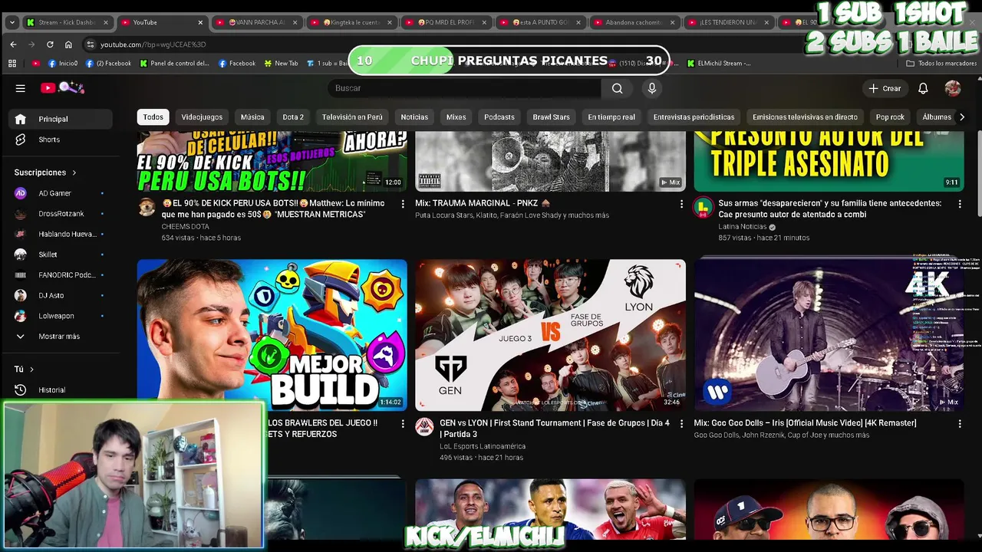Select the Televisión en Perú chip
Image resolution: width=982 pixels, height=552 pixels.
coord(352,117)
